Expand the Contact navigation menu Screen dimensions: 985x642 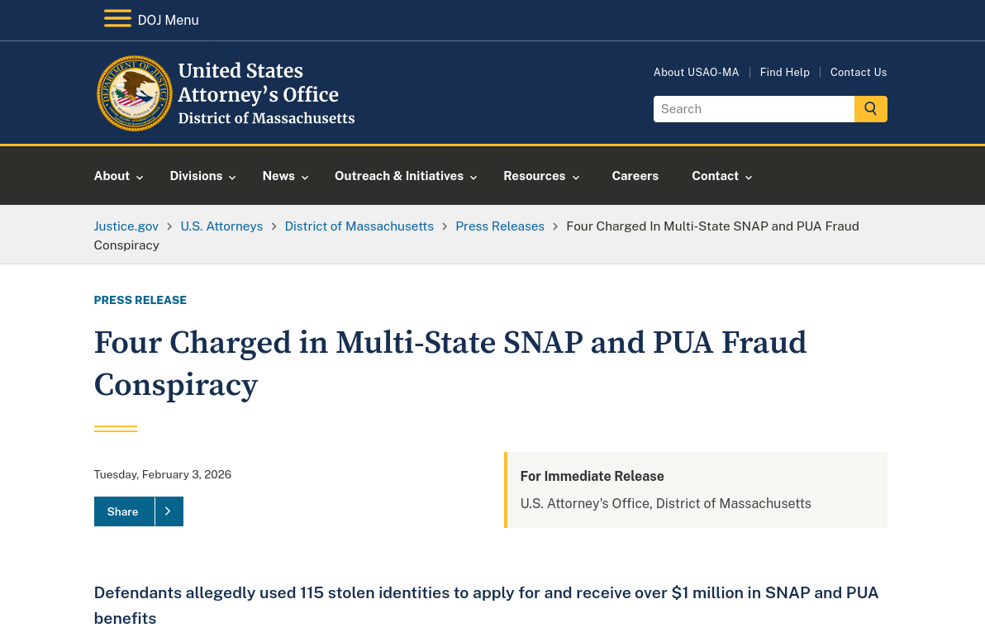click(x=722, y=176)
